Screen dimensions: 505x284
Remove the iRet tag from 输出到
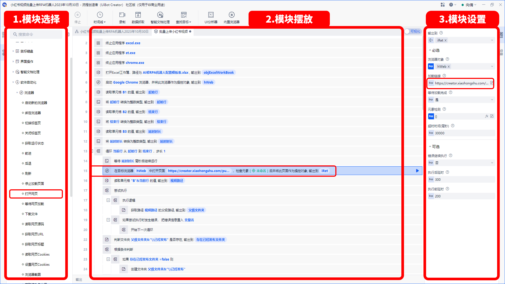pyautogui.click(x=446, y=40)
